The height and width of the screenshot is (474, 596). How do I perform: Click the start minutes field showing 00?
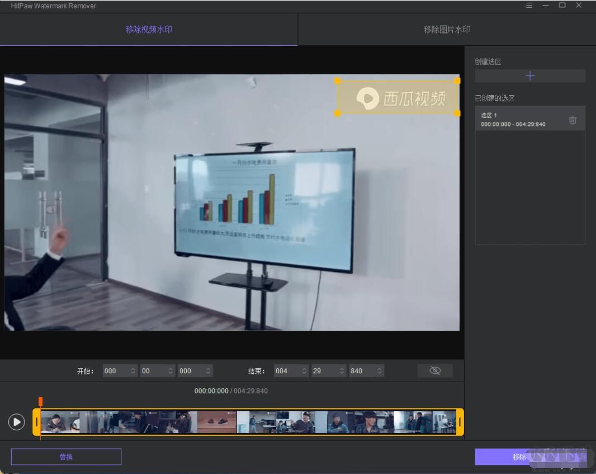point(151,370)
